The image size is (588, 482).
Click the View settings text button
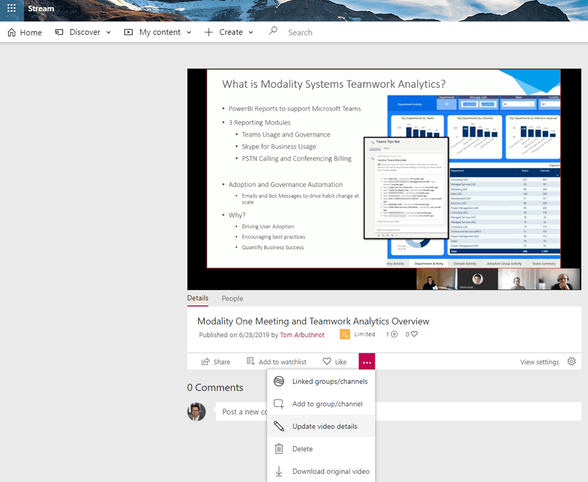tap(539, 362)
